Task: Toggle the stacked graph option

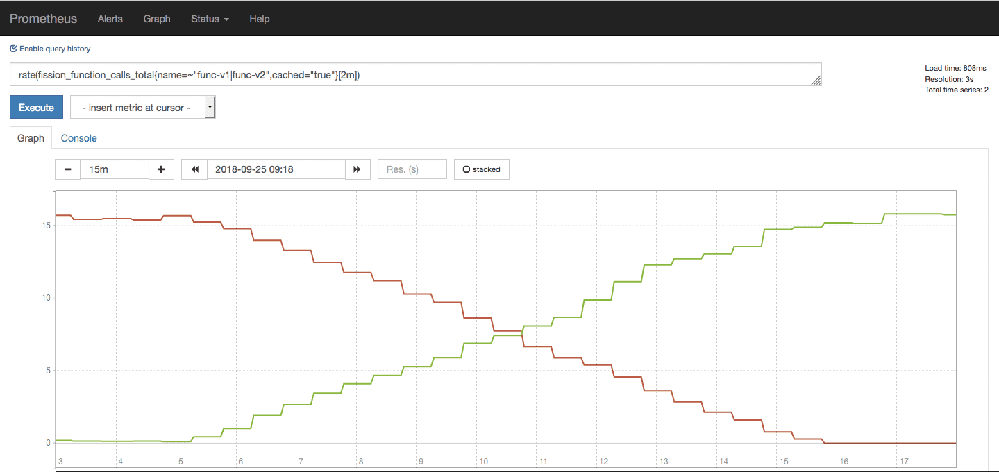Action: pos(481,169)
